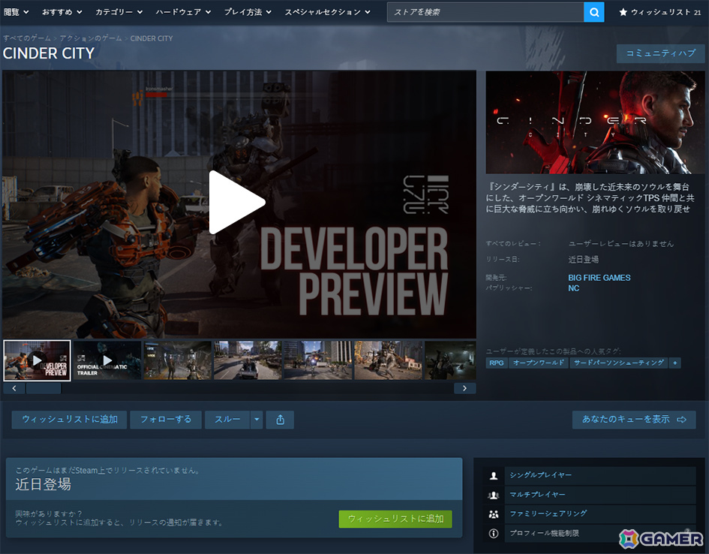Expand the カテゴリー menu
The image size is (709, 554).
[x=119, y=12]
